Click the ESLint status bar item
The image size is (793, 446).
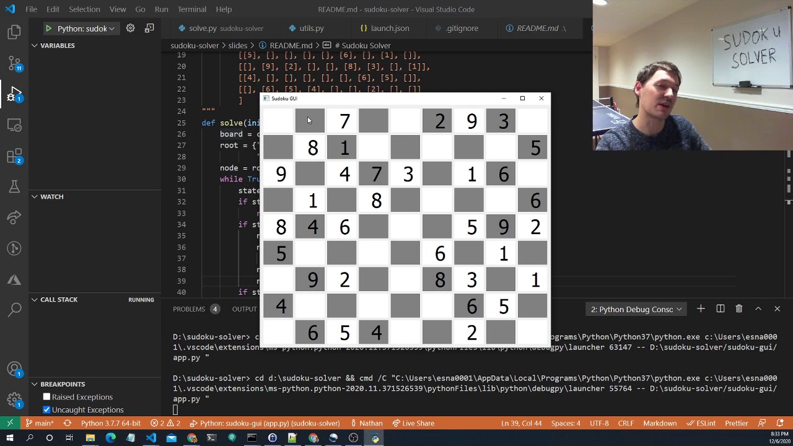click(x=701, y=423)
